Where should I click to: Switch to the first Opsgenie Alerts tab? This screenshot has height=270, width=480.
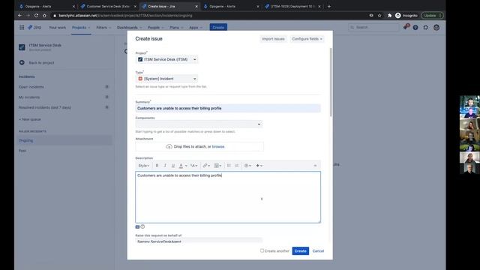point(46,6)
